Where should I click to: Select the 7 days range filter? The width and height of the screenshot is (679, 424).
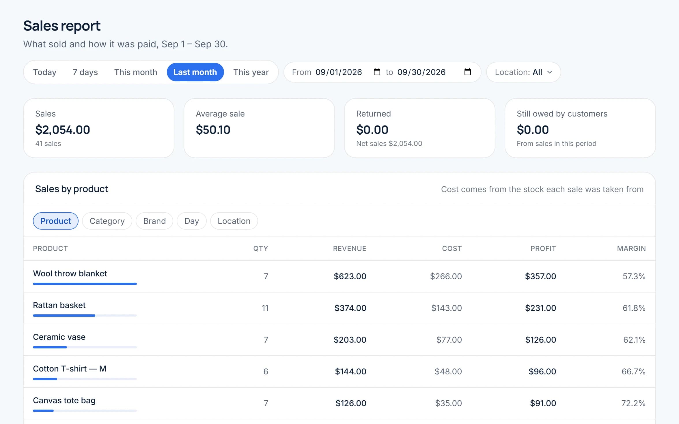click(x=85, y=72)
